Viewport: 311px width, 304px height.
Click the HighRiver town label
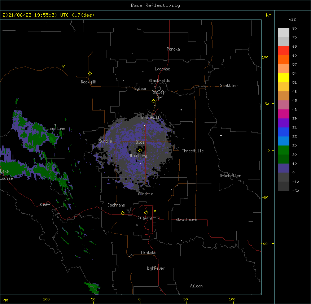tap(155, 268)
